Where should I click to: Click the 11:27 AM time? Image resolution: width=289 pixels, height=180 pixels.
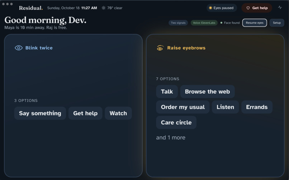click(x=89, y=8)
